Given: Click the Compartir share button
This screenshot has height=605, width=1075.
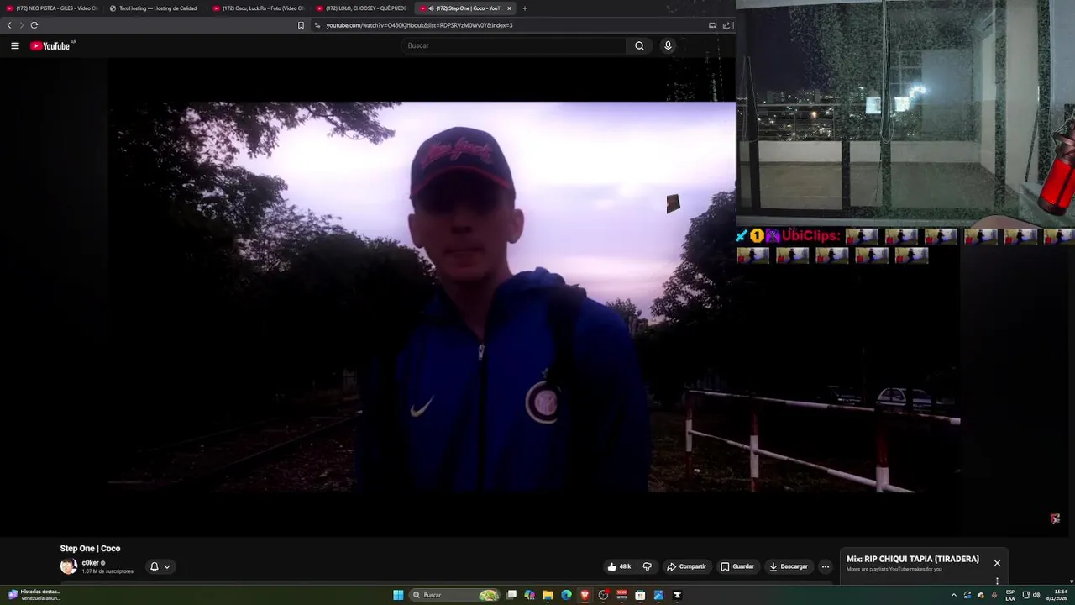Looking at the screenshot, I should pos(687,566).
